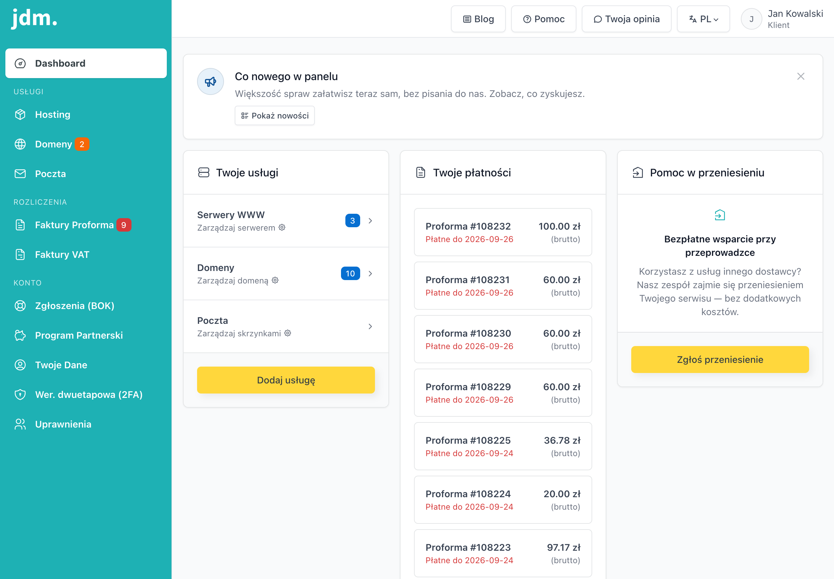Screen dimensions: 834x579
Task: Open Proforma #108232 payment card
Action: click(503, 232)
